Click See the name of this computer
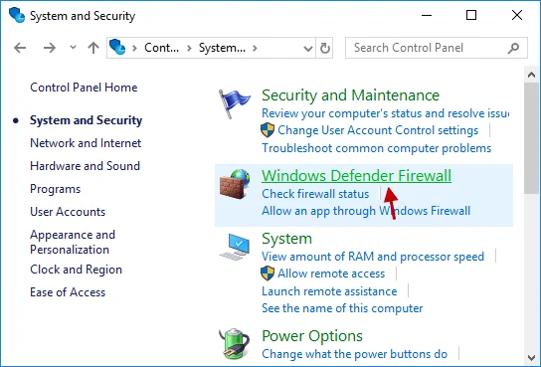 (342, 308)
